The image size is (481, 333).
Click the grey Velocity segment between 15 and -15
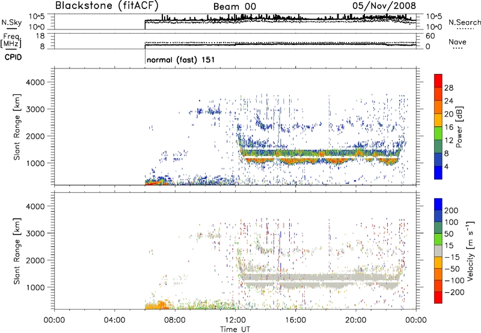[x=438, y=251]
